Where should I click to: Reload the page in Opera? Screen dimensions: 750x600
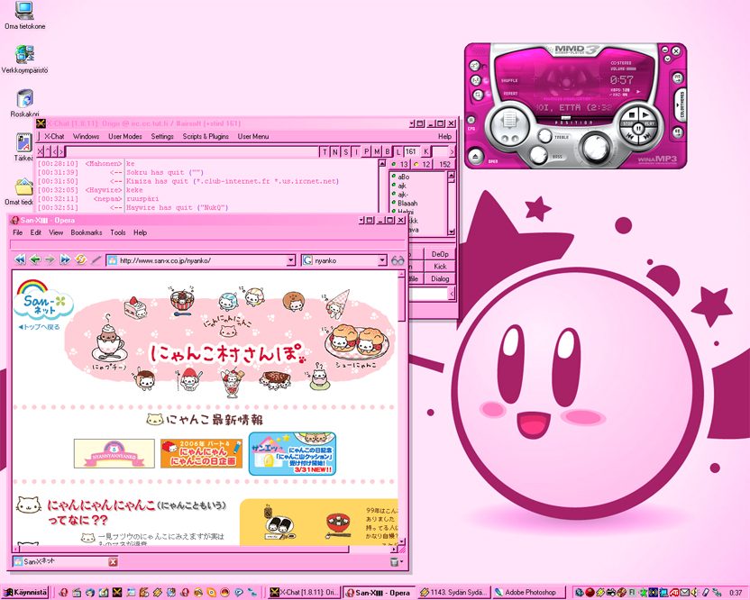point(80,259)
